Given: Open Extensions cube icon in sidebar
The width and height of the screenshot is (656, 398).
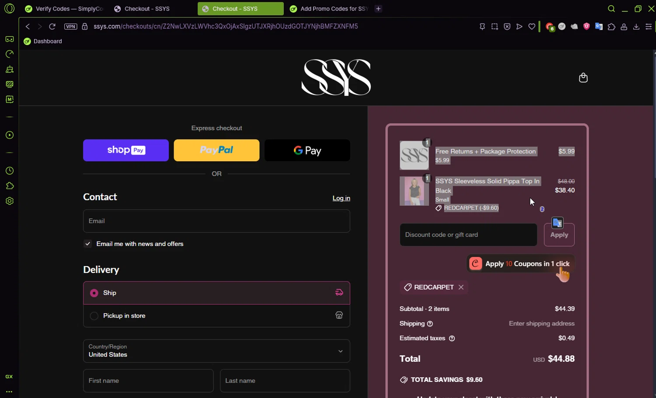Looking at the screenshot, I should point(9,186).
